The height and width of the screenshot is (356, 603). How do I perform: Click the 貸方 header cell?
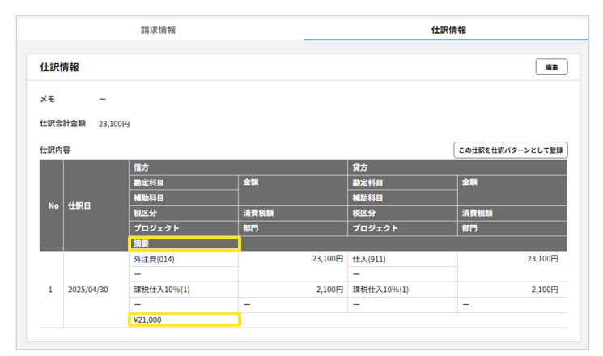click(x=360, y=167)
